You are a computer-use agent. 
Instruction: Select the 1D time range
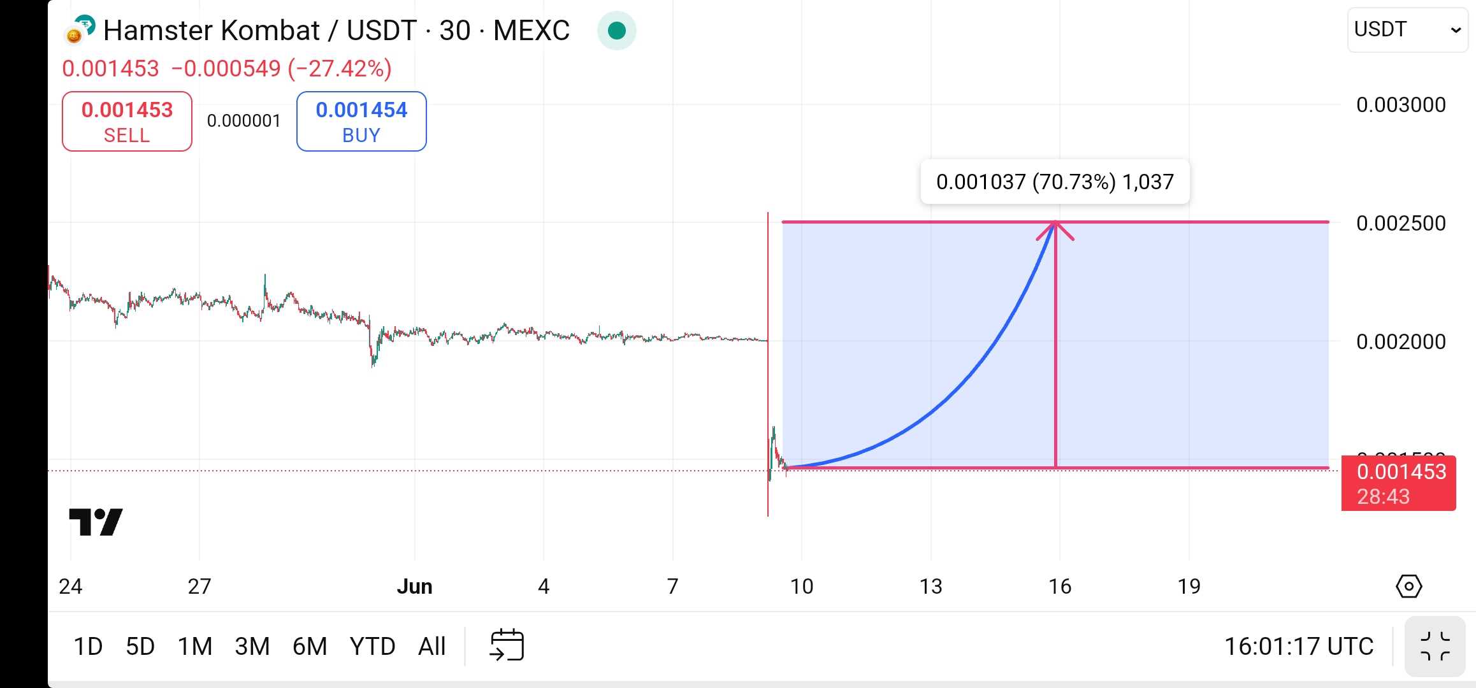point(88,646)
